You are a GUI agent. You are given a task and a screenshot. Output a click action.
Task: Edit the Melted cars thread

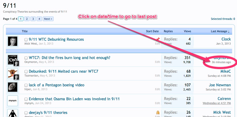coord(157,76)
